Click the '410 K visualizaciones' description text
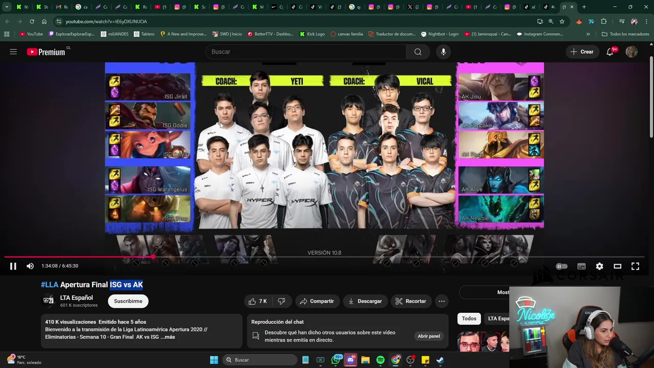This screenshot has width=654, height=368. 71,322
